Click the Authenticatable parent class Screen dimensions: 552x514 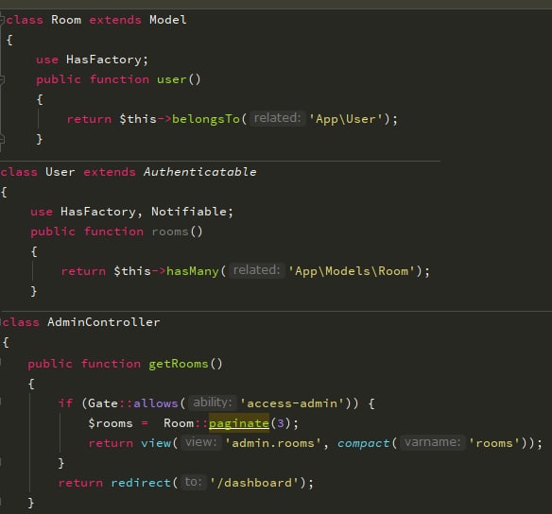pyautogui.click(x=200, y=172)
